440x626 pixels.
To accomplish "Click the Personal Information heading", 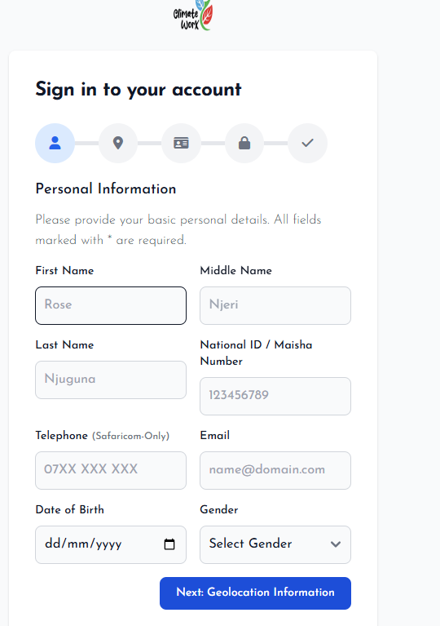I will pyautogui.click(x=106, y=189).
